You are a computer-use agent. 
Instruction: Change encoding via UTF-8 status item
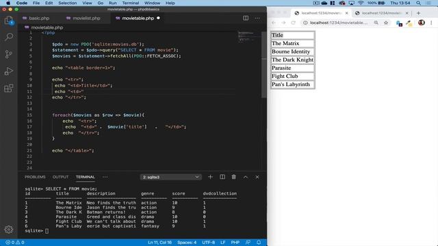tap(208, 243)
